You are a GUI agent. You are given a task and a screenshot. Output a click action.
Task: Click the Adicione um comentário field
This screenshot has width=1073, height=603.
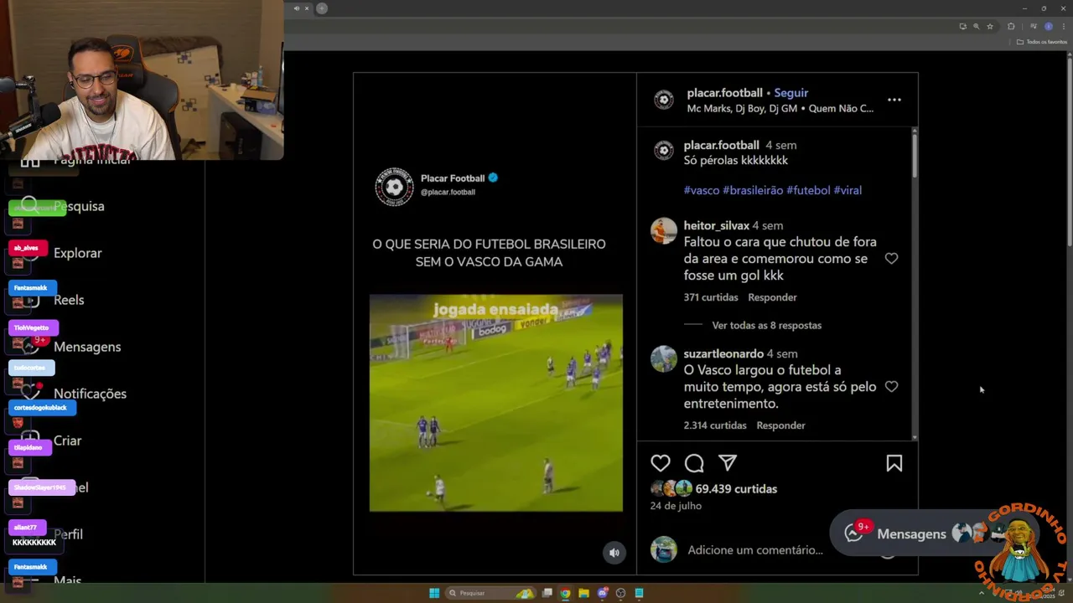[x=755, y=550]
